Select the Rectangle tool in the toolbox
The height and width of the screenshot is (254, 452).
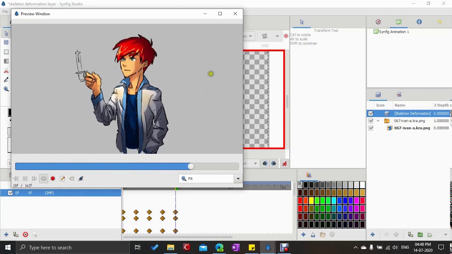(x=6, y=52)
